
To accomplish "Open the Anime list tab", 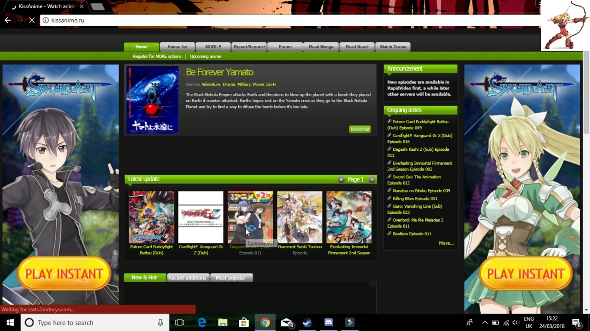I will point(177,47).
